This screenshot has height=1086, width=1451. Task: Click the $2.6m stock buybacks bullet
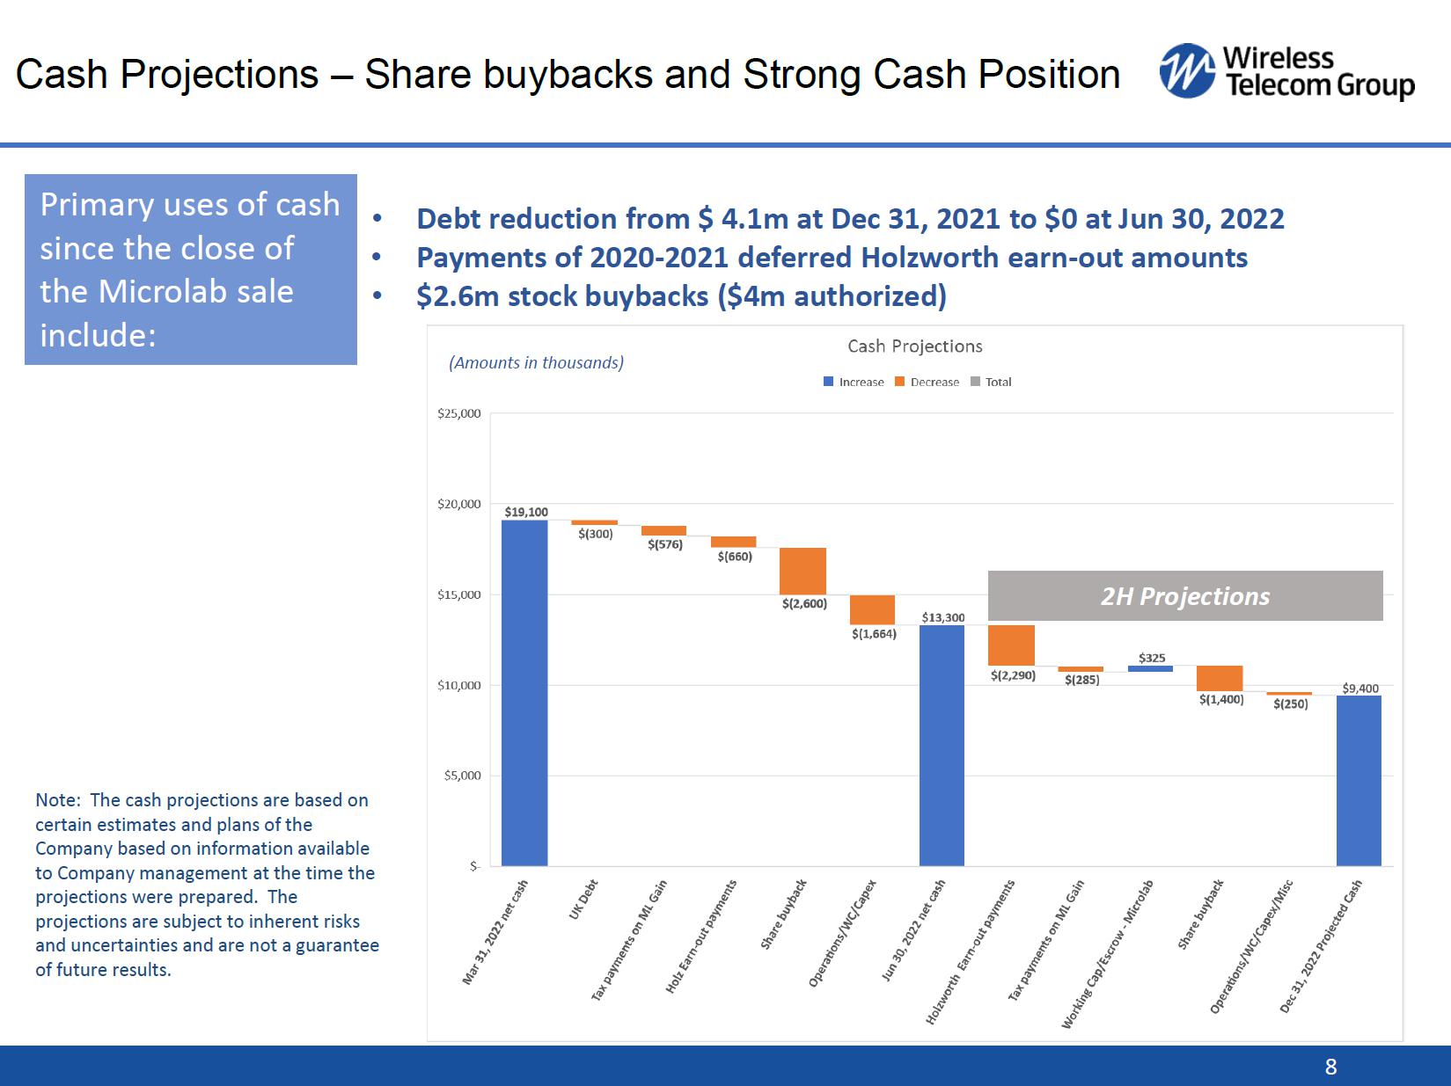[680, 296]
